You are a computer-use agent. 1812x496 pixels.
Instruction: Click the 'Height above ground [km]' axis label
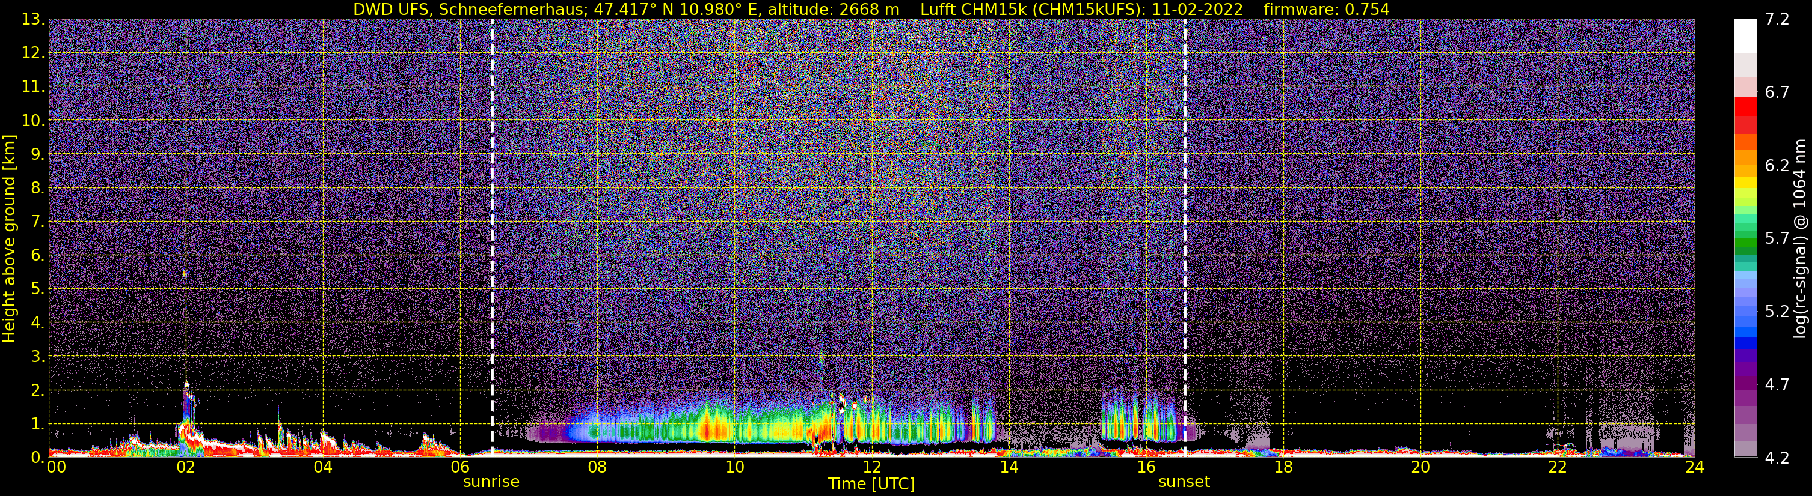tap(9, 239)
